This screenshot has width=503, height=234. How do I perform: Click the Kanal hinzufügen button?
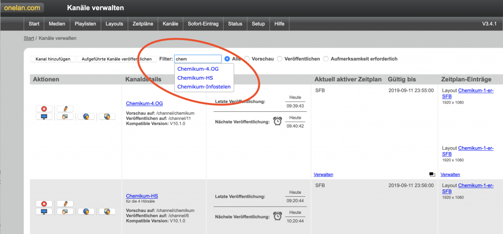click(x=53, y=59)
